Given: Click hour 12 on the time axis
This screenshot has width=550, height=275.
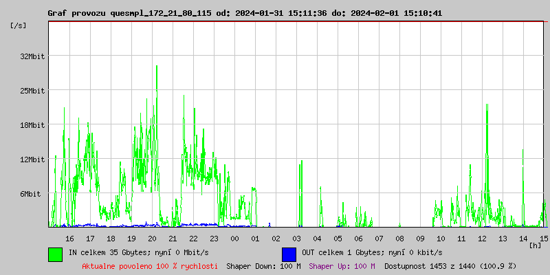Looking at the screenshot, I should [483, 238].
